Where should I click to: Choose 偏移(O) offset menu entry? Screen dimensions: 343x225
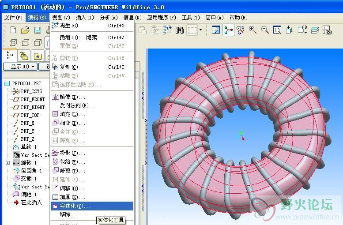tap(92, 188)
